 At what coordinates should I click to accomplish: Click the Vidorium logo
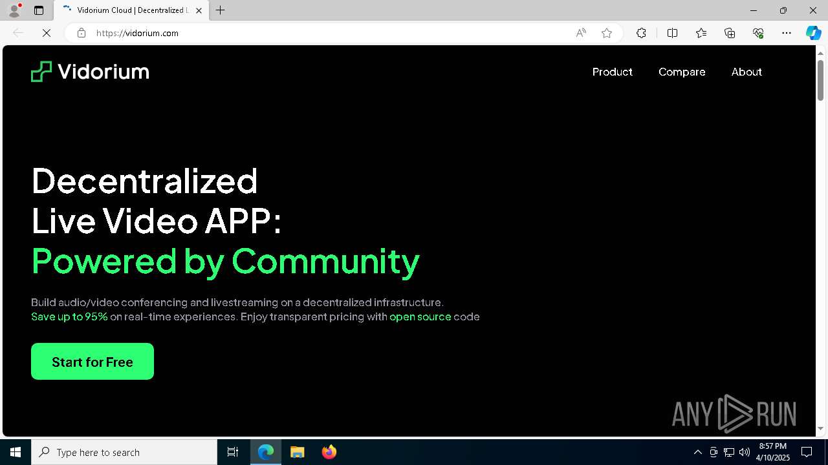coord(90,72)
